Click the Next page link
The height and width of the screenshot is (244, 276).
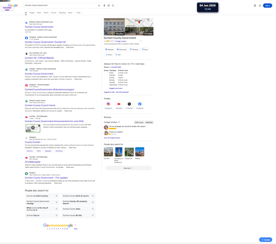coord(76,229)
